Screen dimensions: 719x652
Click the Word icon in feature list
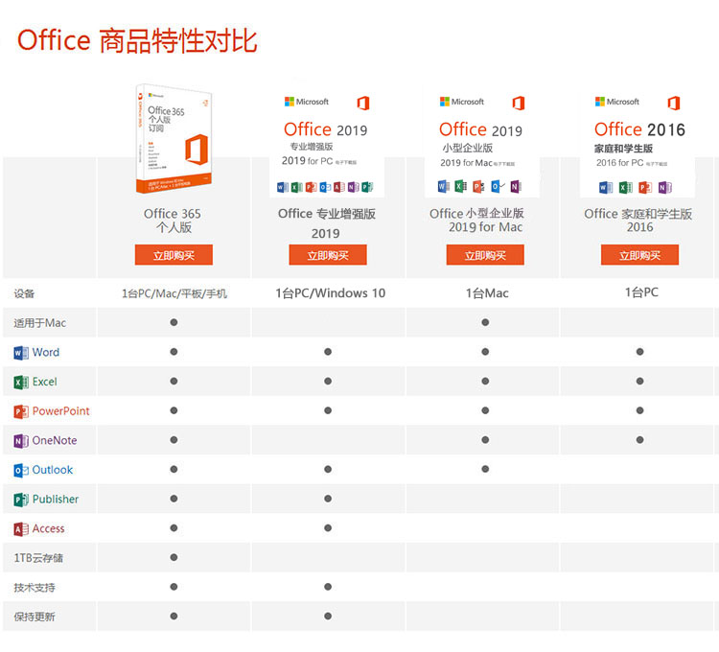[x=21, y=353]
